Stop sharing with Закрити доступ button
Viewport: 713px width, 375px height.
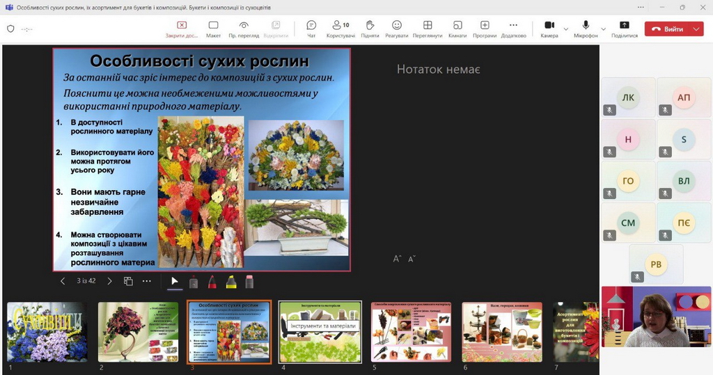click(182, 29)
